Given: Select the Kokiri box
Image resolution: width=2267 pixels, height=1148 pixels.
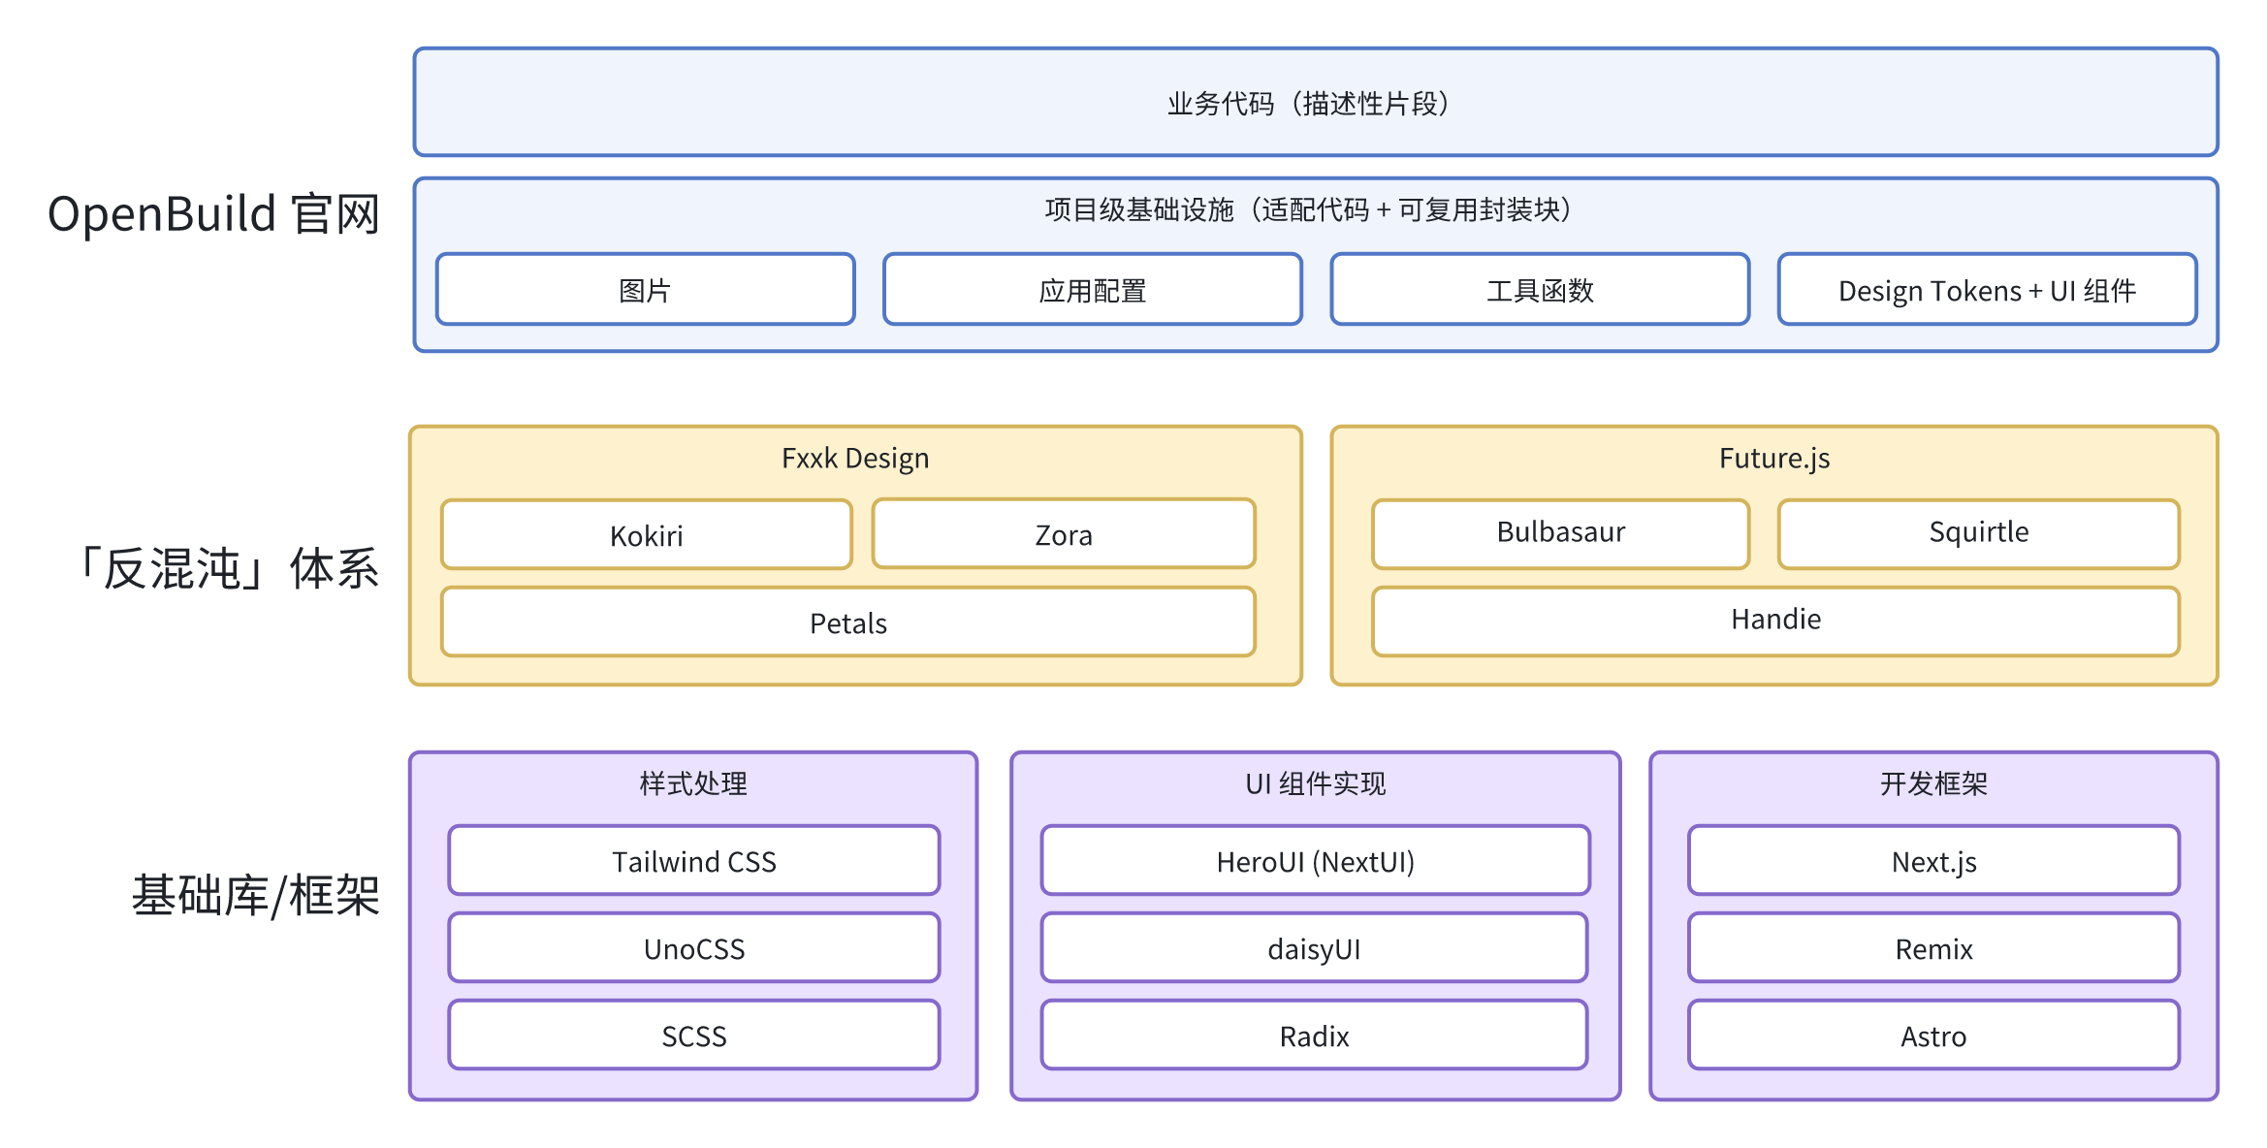Looking at the screenshot, I should click(647, 534).
